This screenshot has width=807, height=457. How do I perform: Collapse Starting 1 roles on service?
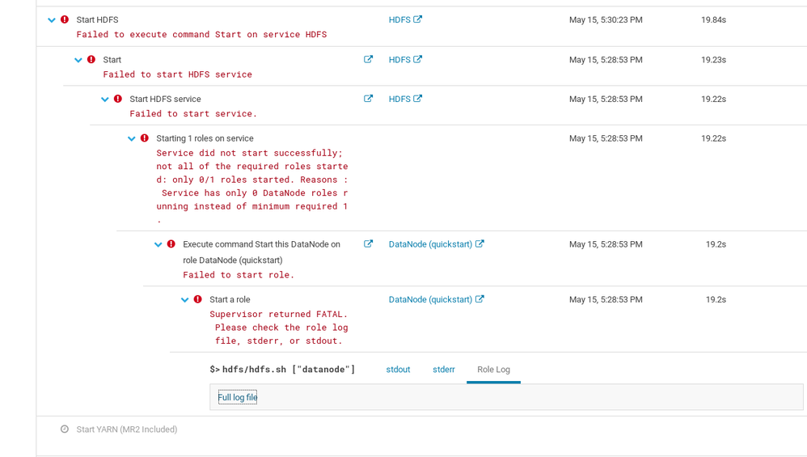click(132, 139)
